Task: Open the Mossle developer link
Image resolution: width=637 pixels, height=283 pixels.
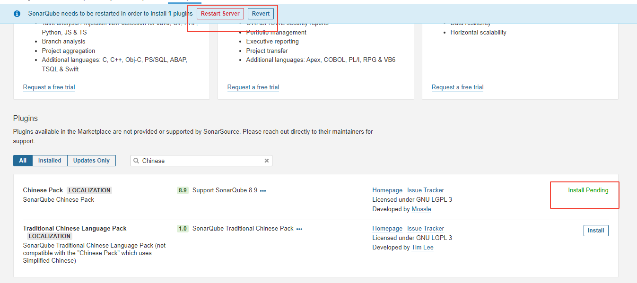Action: point(421,209)
